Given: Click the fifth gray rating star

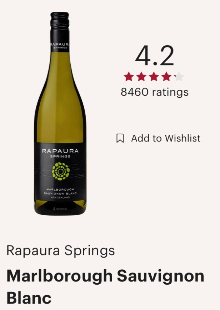Looking at the screenshot, I should click(x=179, y=77).
